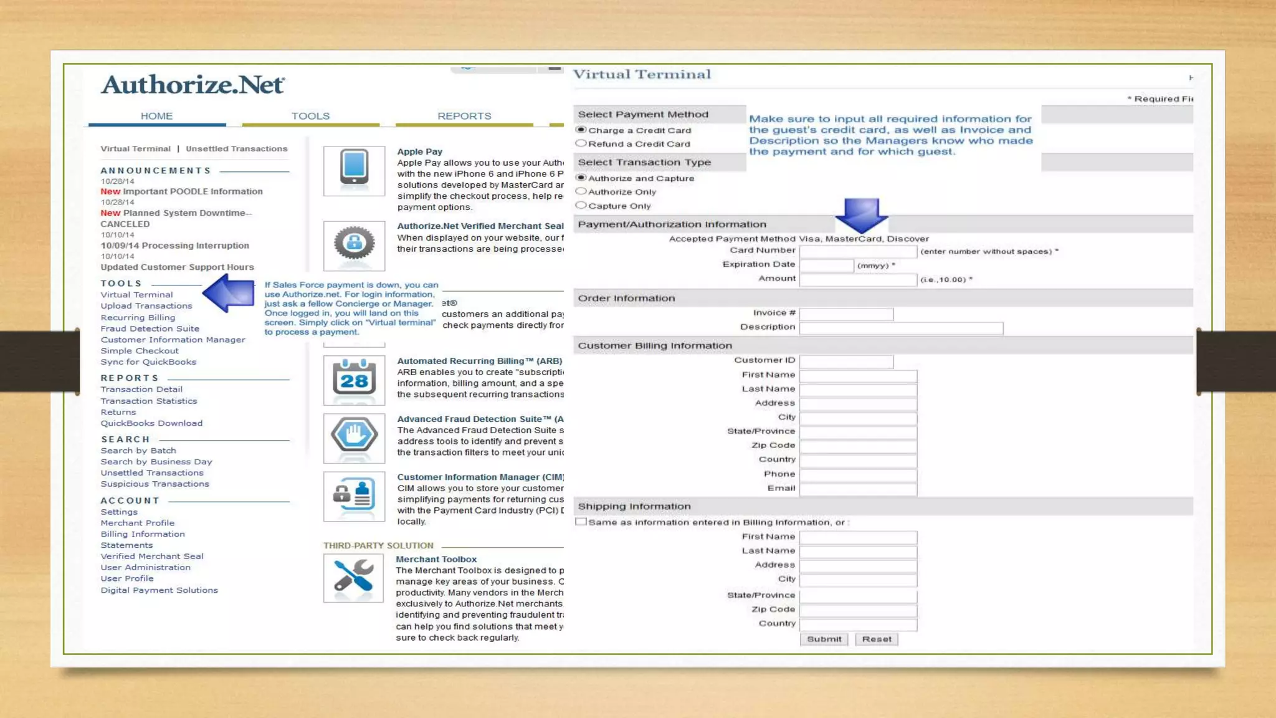Click the Apple Pay tablet icon
The image size is (1276, 718).
(354, 170)
